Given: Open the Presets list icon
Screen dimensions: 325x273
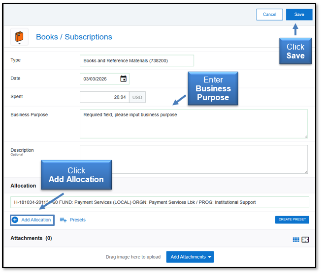Looking at the screenshot, I should point(63,220).
